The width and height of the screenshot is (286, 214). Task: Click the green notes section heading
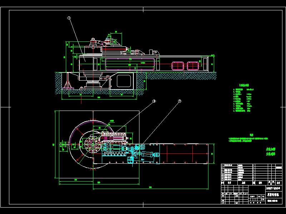pos(252,135)
